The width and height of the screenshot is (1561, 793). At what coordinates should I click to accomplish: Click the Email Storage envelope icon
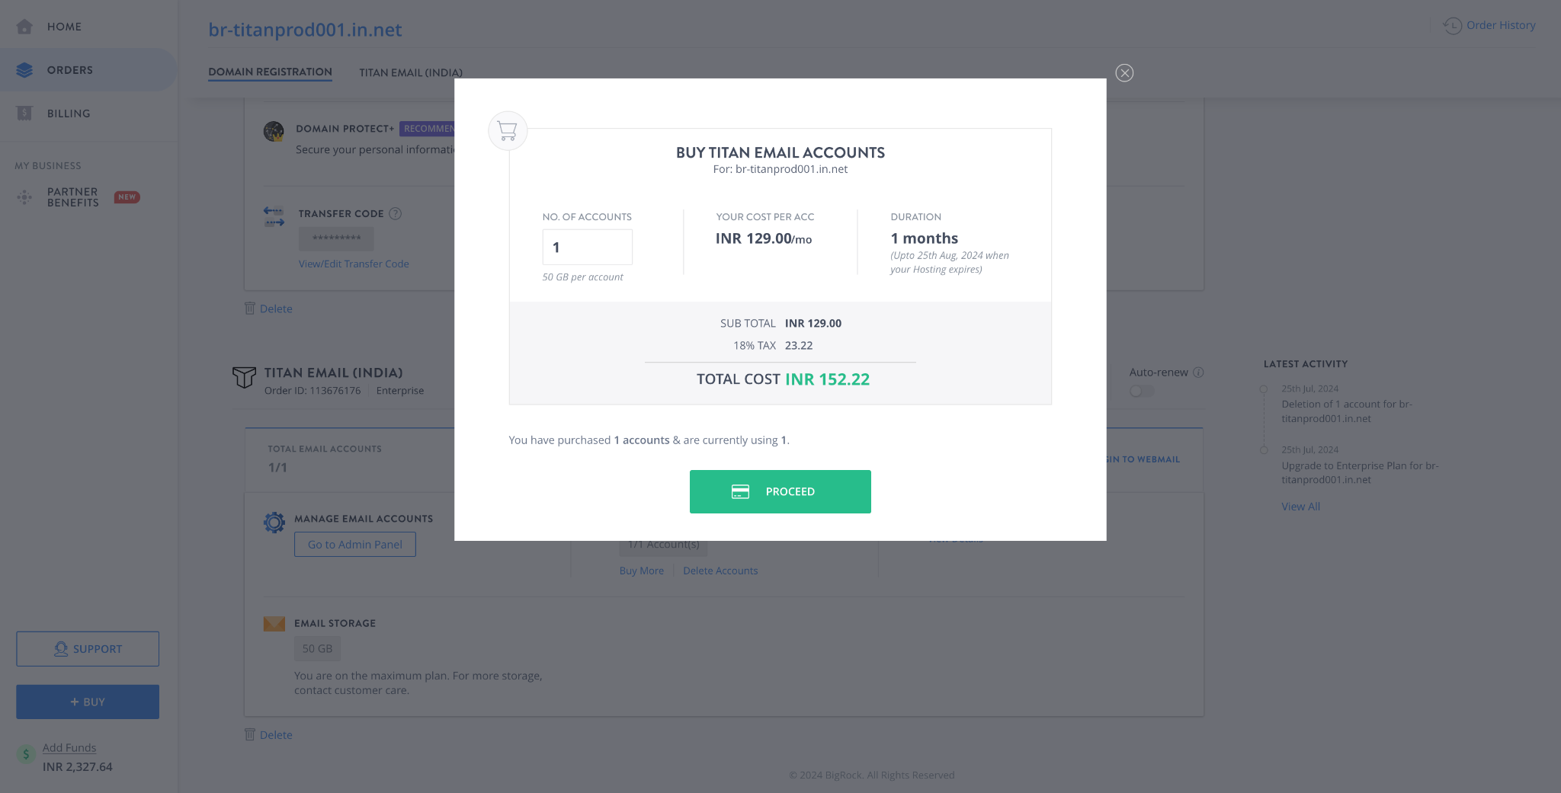pyautogui.click(x=274, y=623)
